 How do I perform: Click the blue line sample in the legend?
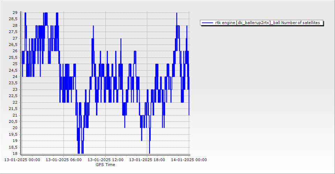pyautogui.click(x=207, y=23)
